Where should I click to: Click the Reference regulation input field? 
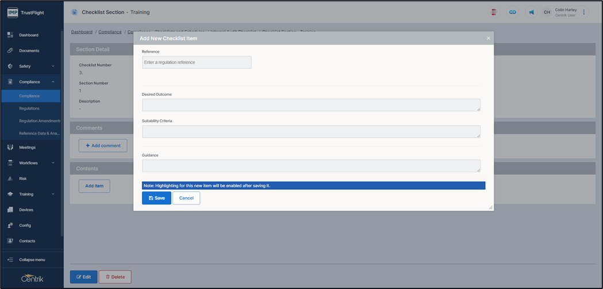(197, 62)
